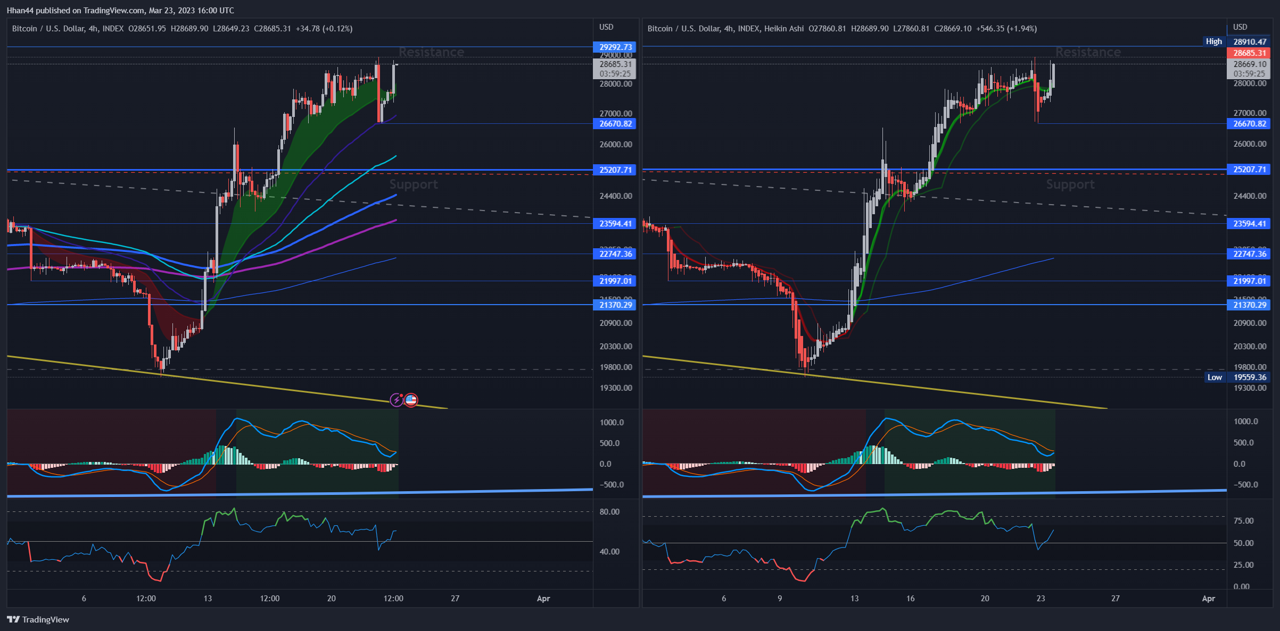This screenshot has height=631, width=1280.
Task: Click the 75.00 RSI level on right chart
Action: pyautogui.click(x=1244, y=520)
